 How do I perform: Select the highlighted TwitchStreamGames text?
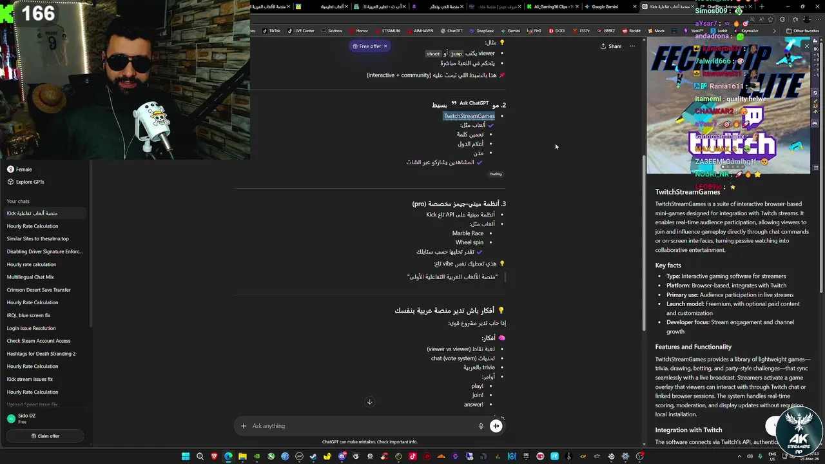click(469, 116)
